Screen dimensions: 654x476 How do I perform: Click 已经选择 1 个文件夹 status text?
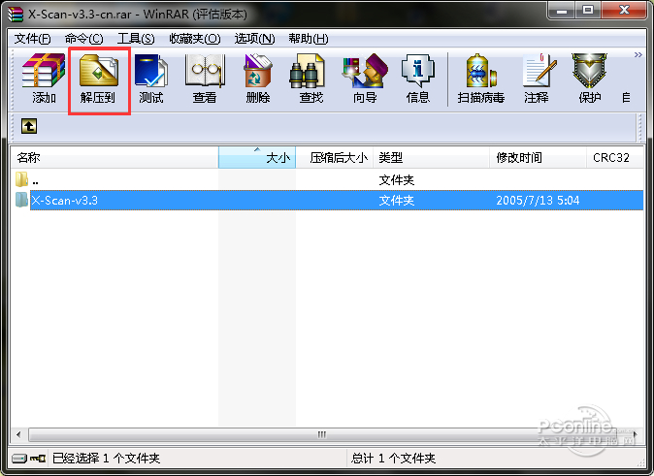click(106, 459)
